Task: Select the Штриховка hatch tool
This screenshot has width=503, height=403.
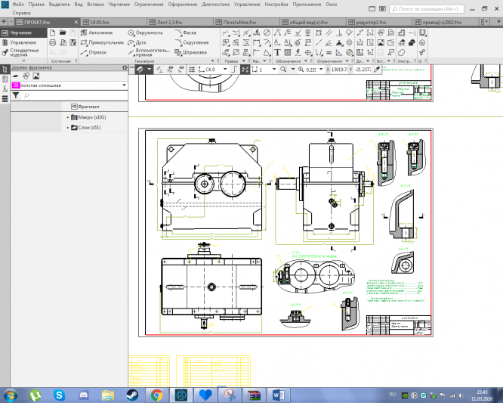Action: [191, 52]
